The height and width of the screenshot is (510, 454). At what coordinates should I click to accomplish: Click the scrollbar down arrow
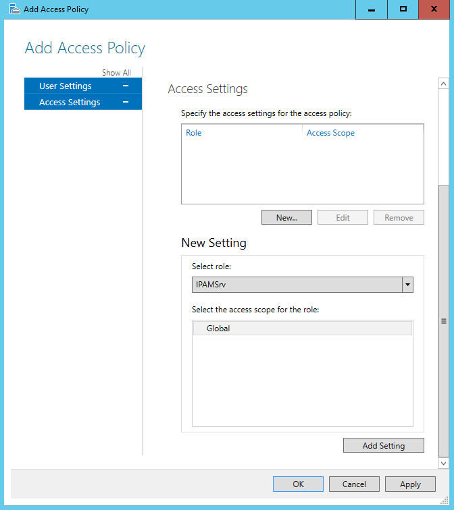443,463
